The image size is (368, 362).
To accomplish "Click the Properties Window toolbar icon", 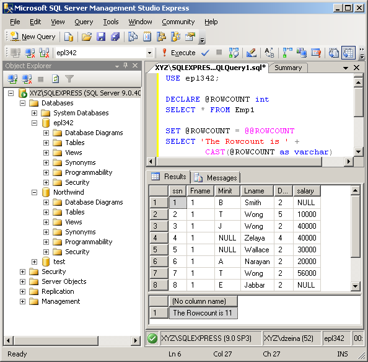I will [x=190, y=37].
